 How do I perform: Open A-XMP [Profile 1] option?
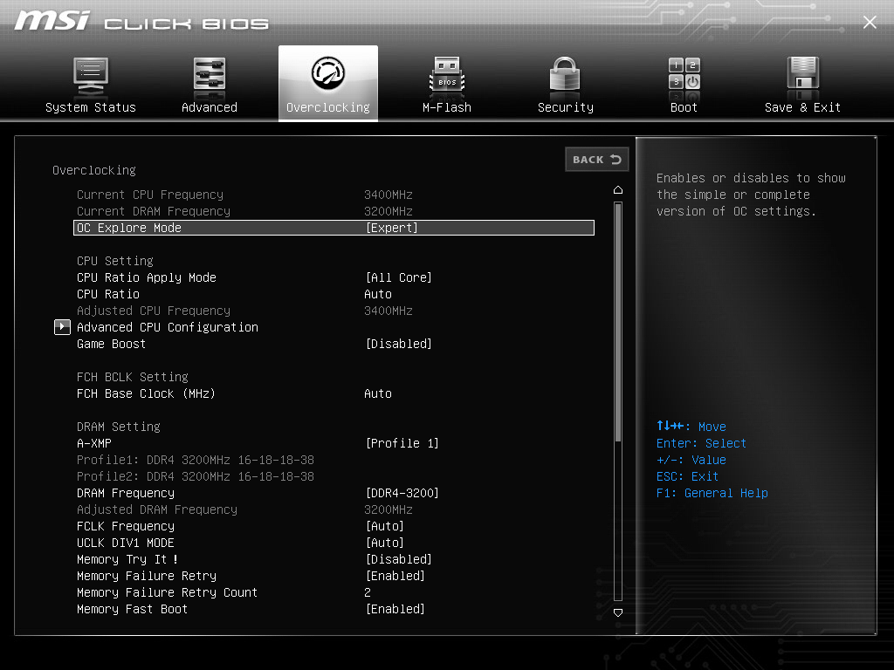coord(402,443)
